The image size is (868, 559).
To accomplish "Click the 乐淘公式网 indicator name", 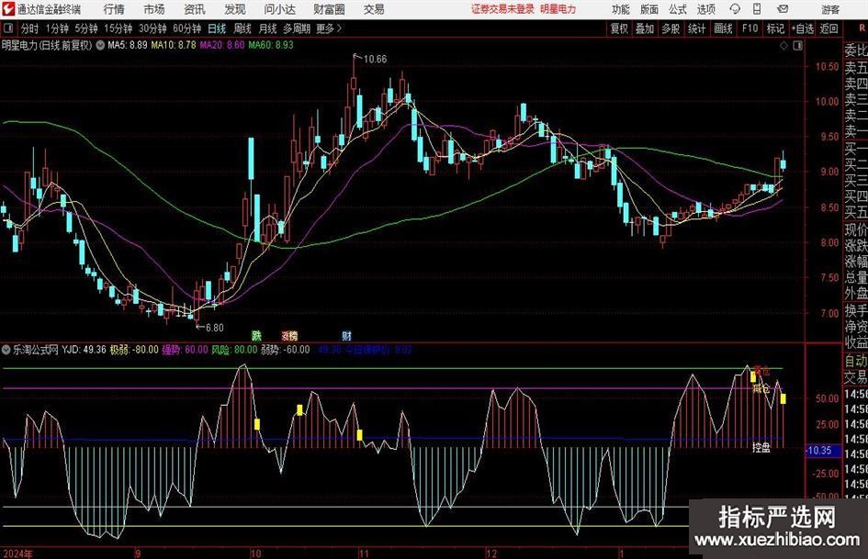I will [36, 350].
